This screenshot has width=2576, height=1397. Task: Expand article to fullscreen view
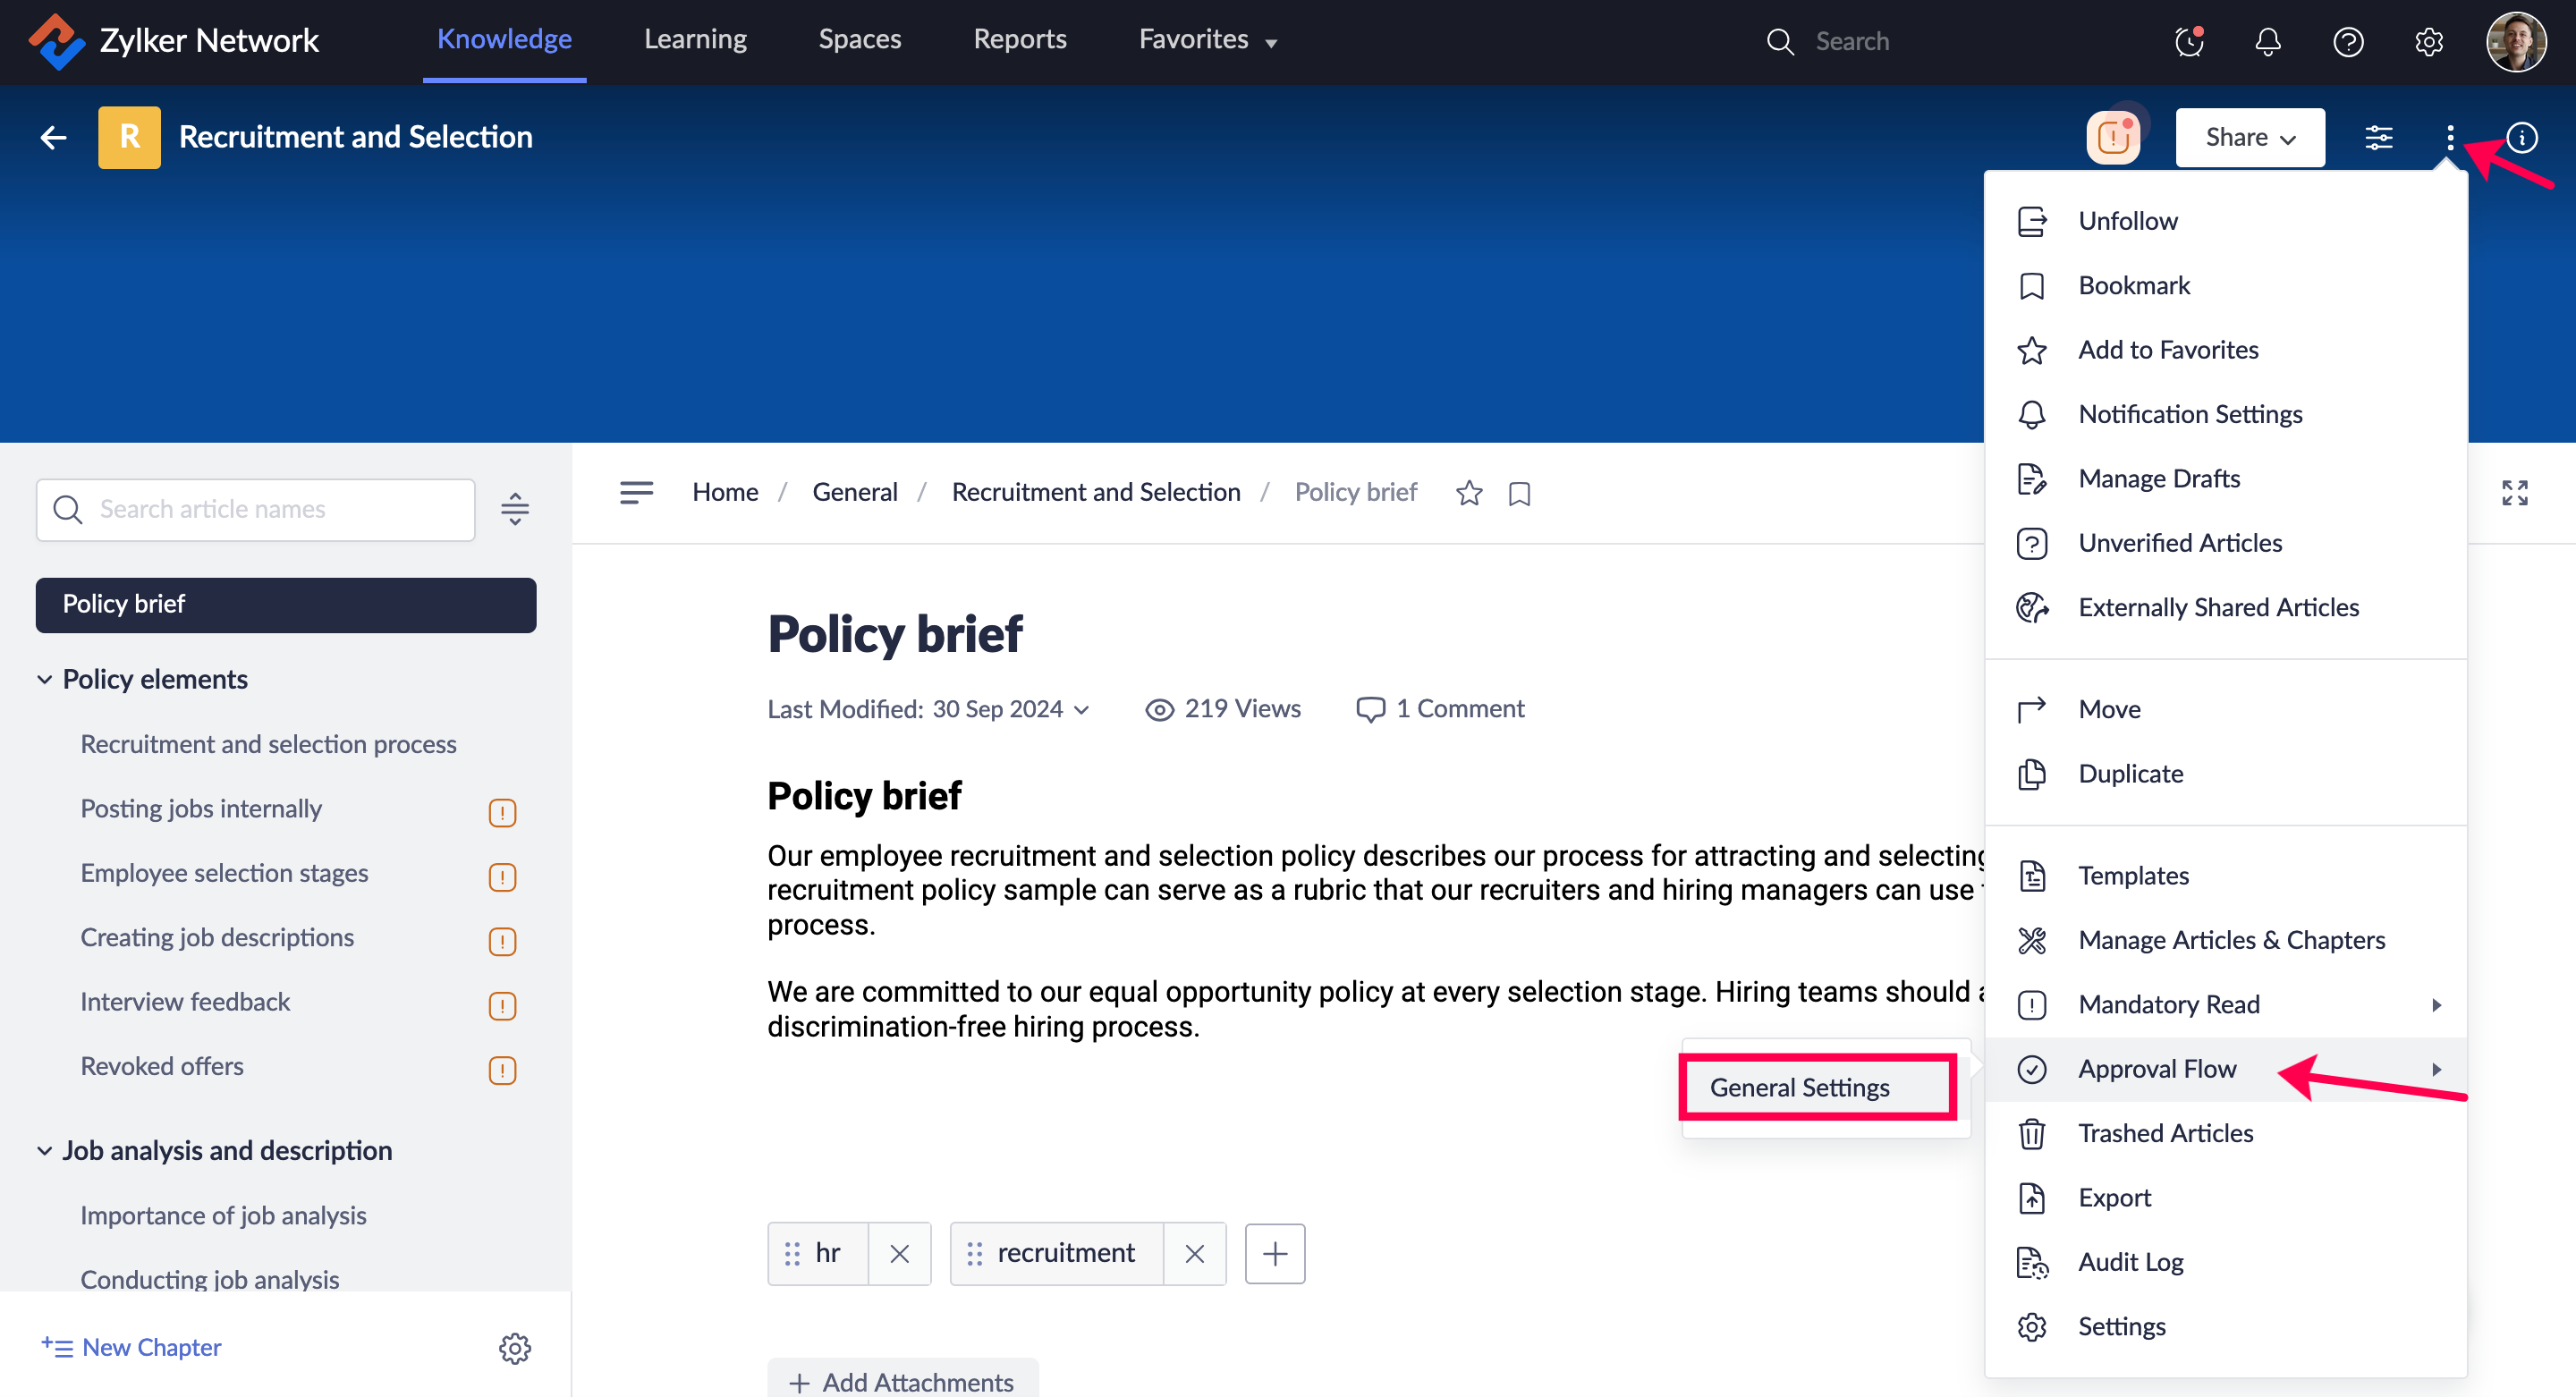pos(2514,493)
